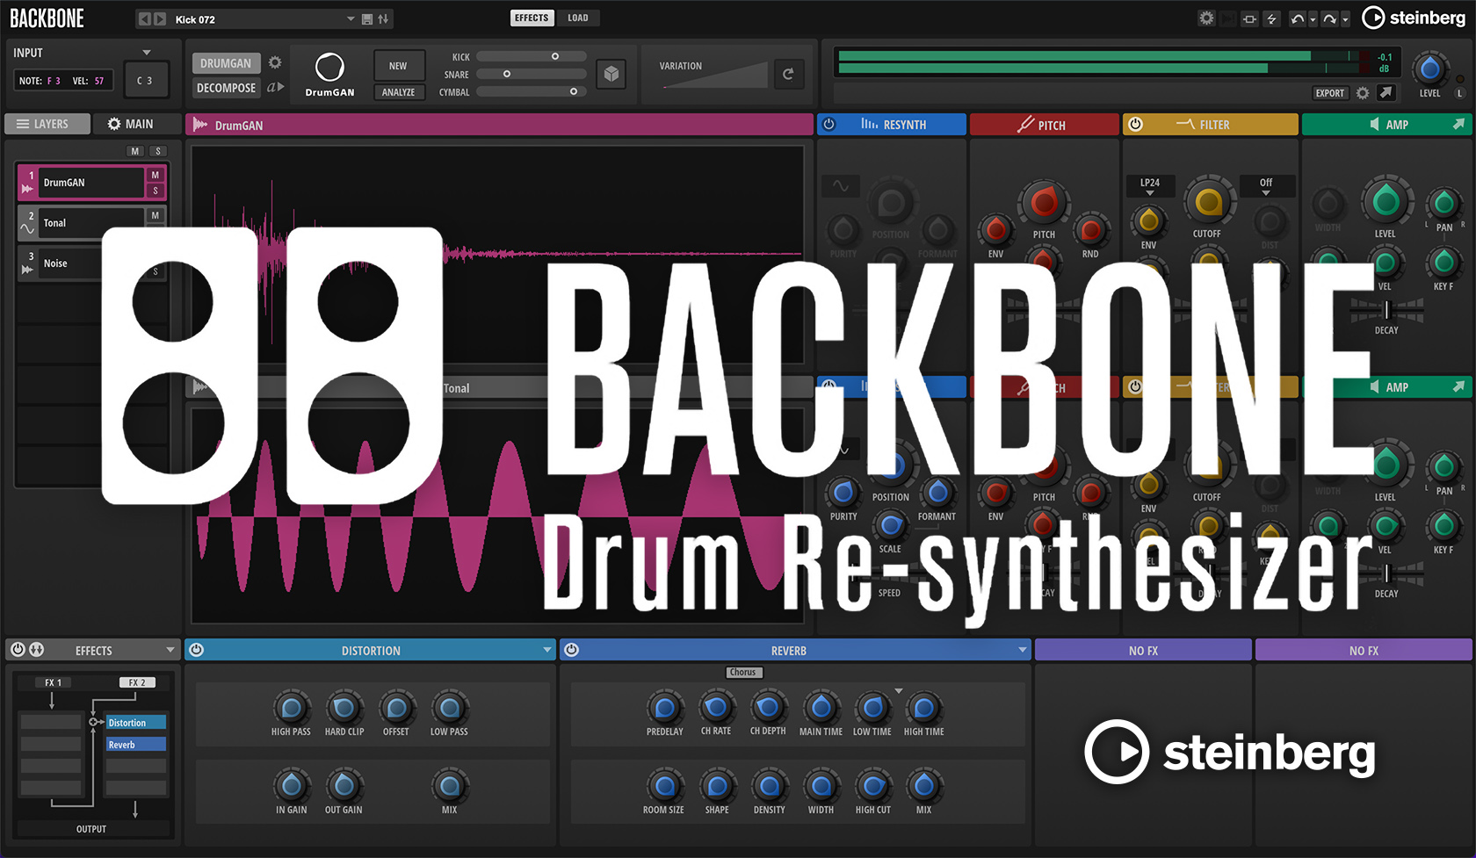1476x858 pixels.
Task: Redo the last action
Action: click(1330, 18)
